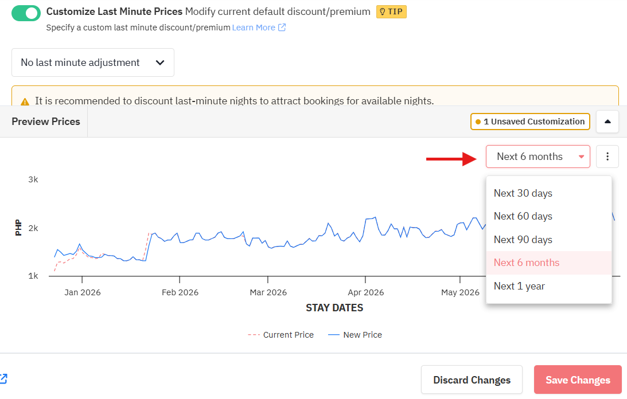
Task: Click the yellow TIP lightbulb badge
Action: (391, 11)
